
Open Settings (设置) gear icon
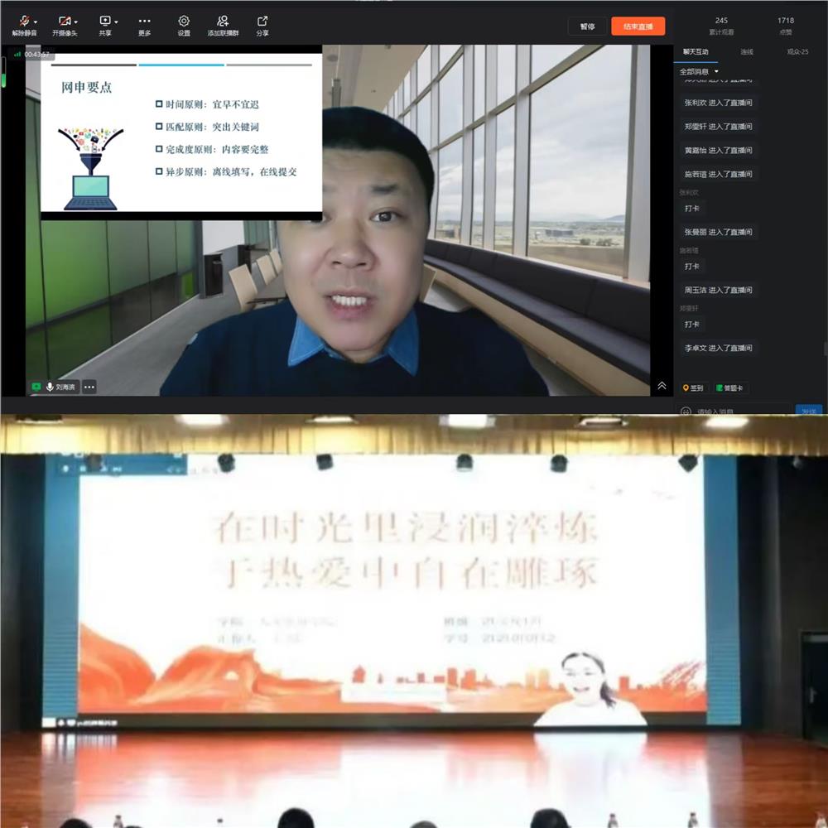coord(184,22)
